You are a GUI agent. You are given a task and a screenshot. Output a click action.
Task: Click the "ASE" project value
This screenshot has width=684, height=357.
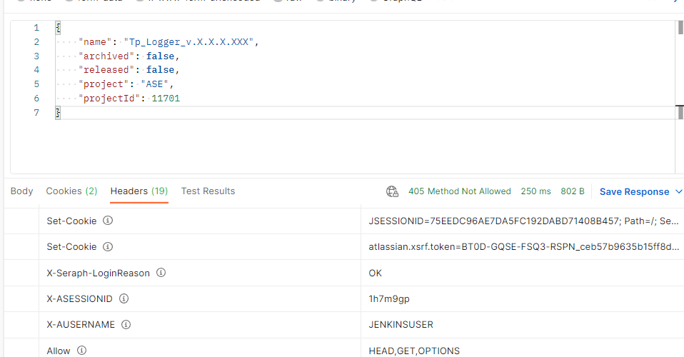click(154, 84)
